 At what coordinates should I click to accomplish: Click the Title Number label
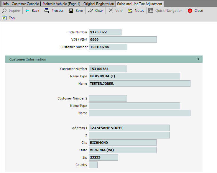pos(78,32)
